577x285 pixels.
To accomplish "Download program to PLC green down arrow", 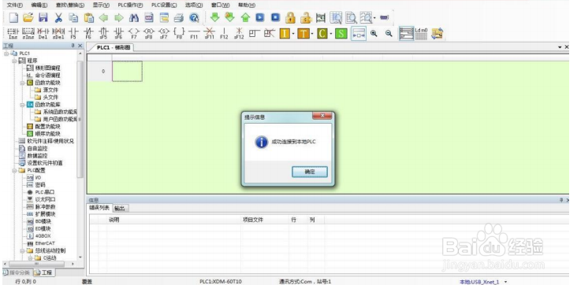I will (215, 17).
